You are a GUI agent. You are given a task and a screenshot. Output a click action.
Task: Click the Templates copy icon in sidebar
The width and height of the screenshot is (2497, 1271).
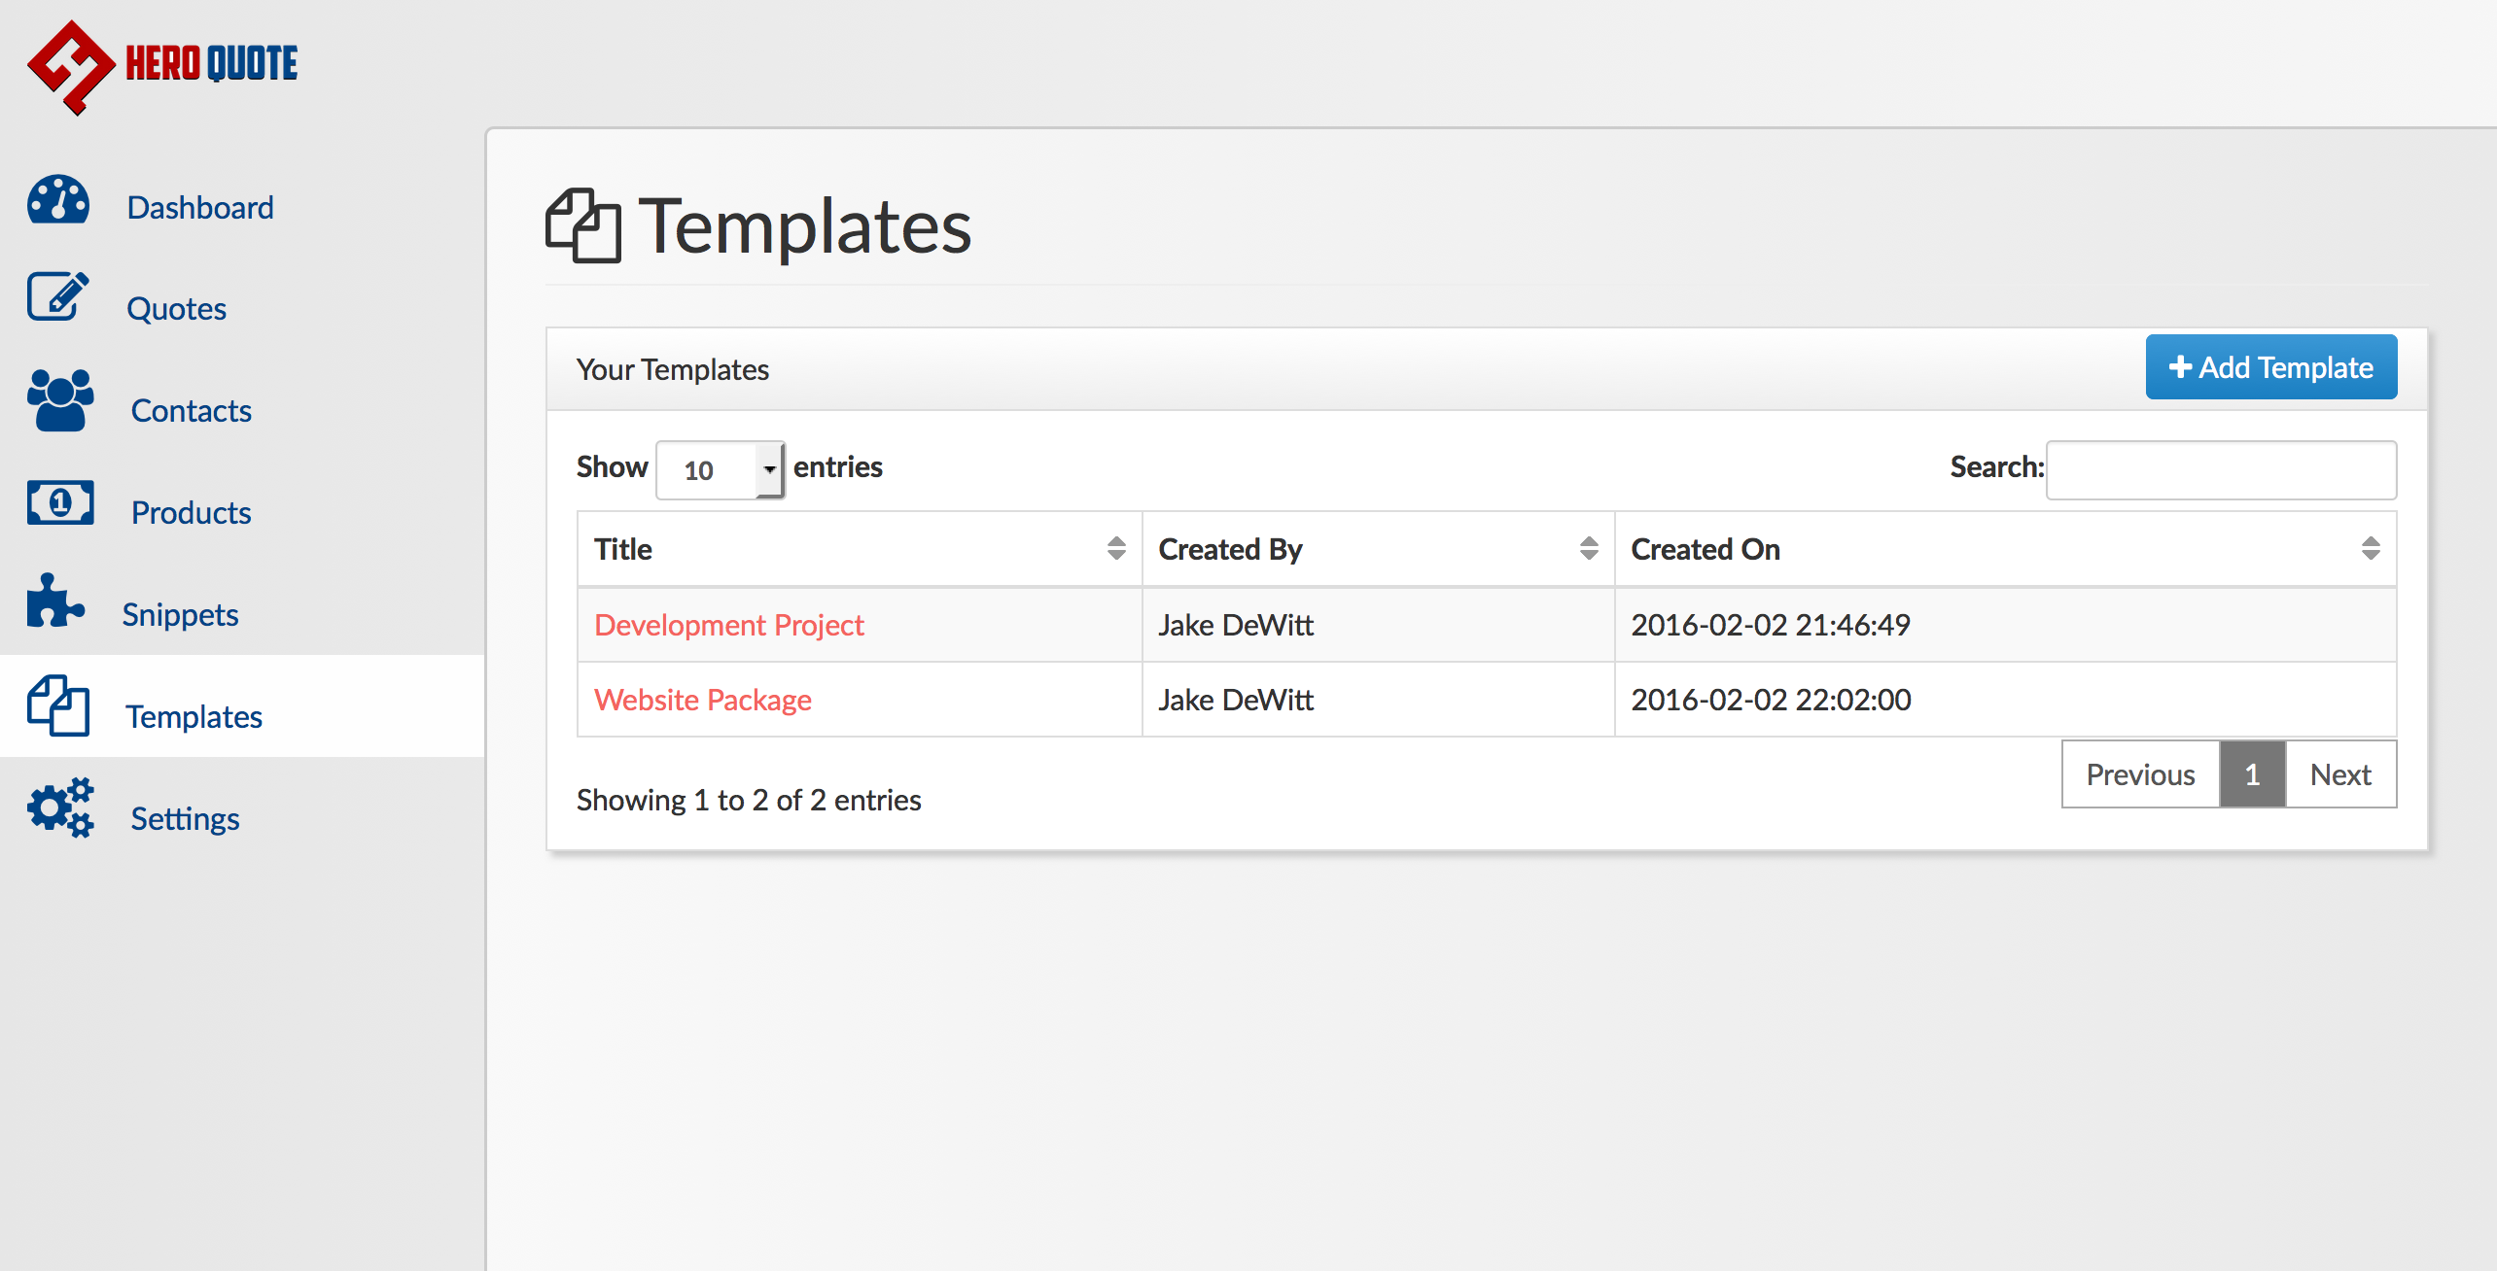pyautogui.click(x=58, y=705)
